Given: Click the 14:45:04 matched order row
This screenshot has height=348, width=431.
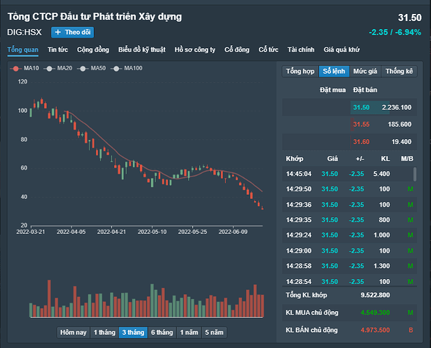Looking at the screenshot, I should tap(348, 173).
